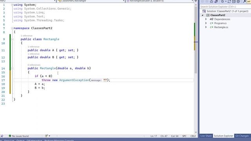This screenshot has width=251, height=141.
Task: Click the Ch: 47 character indicator
Action: tap(164, 136)
